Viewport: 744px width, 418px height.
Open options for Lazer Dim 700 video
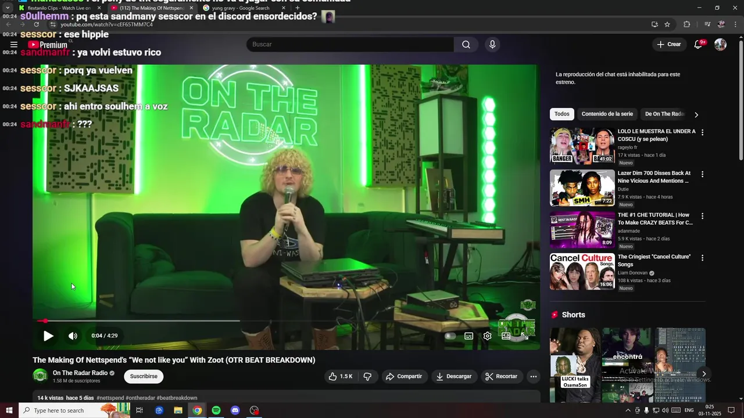tap(702, 174)
